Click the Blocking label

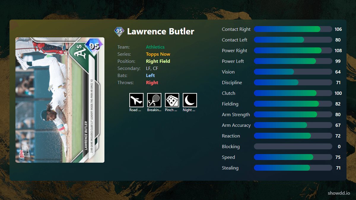[x=231, y=146]
